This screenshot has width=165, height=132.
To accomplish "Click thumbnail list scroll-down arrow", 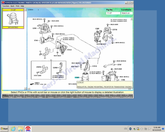I will point(25,88).
